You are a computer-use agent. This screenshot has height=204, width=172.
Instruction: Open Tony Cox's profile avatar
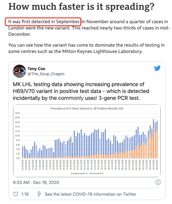[x=19, y=71]
